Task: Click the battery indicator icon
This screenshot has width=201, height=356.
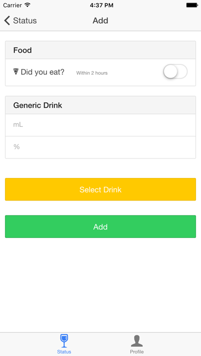Action: click(x=192, y=5)
